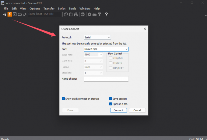The image size is (207, 140).
Task: Toggle the RTS/CTS flow control checkbox
Action: pyautogui.click(x=111, y=63)
